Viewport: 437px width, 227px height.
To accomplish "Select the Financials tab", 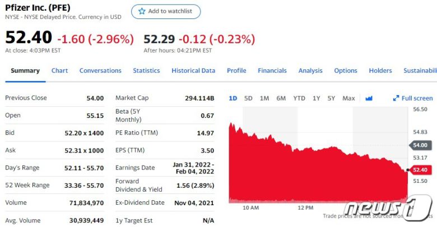I will (272, 71).
